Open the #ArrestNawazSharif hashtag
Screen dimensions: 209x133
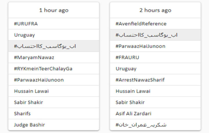[155, 80]
